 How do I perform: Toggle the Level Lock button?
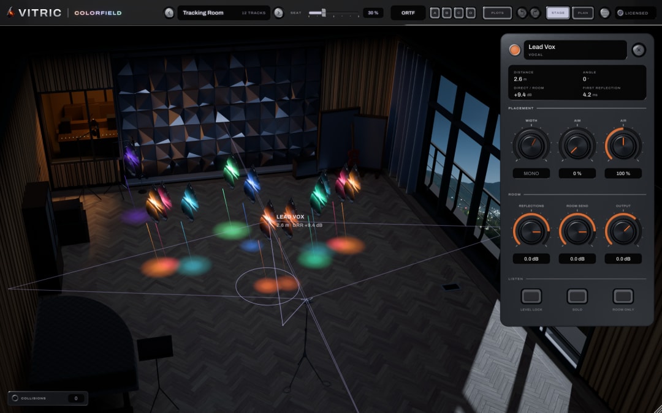(x=531, y=296)
